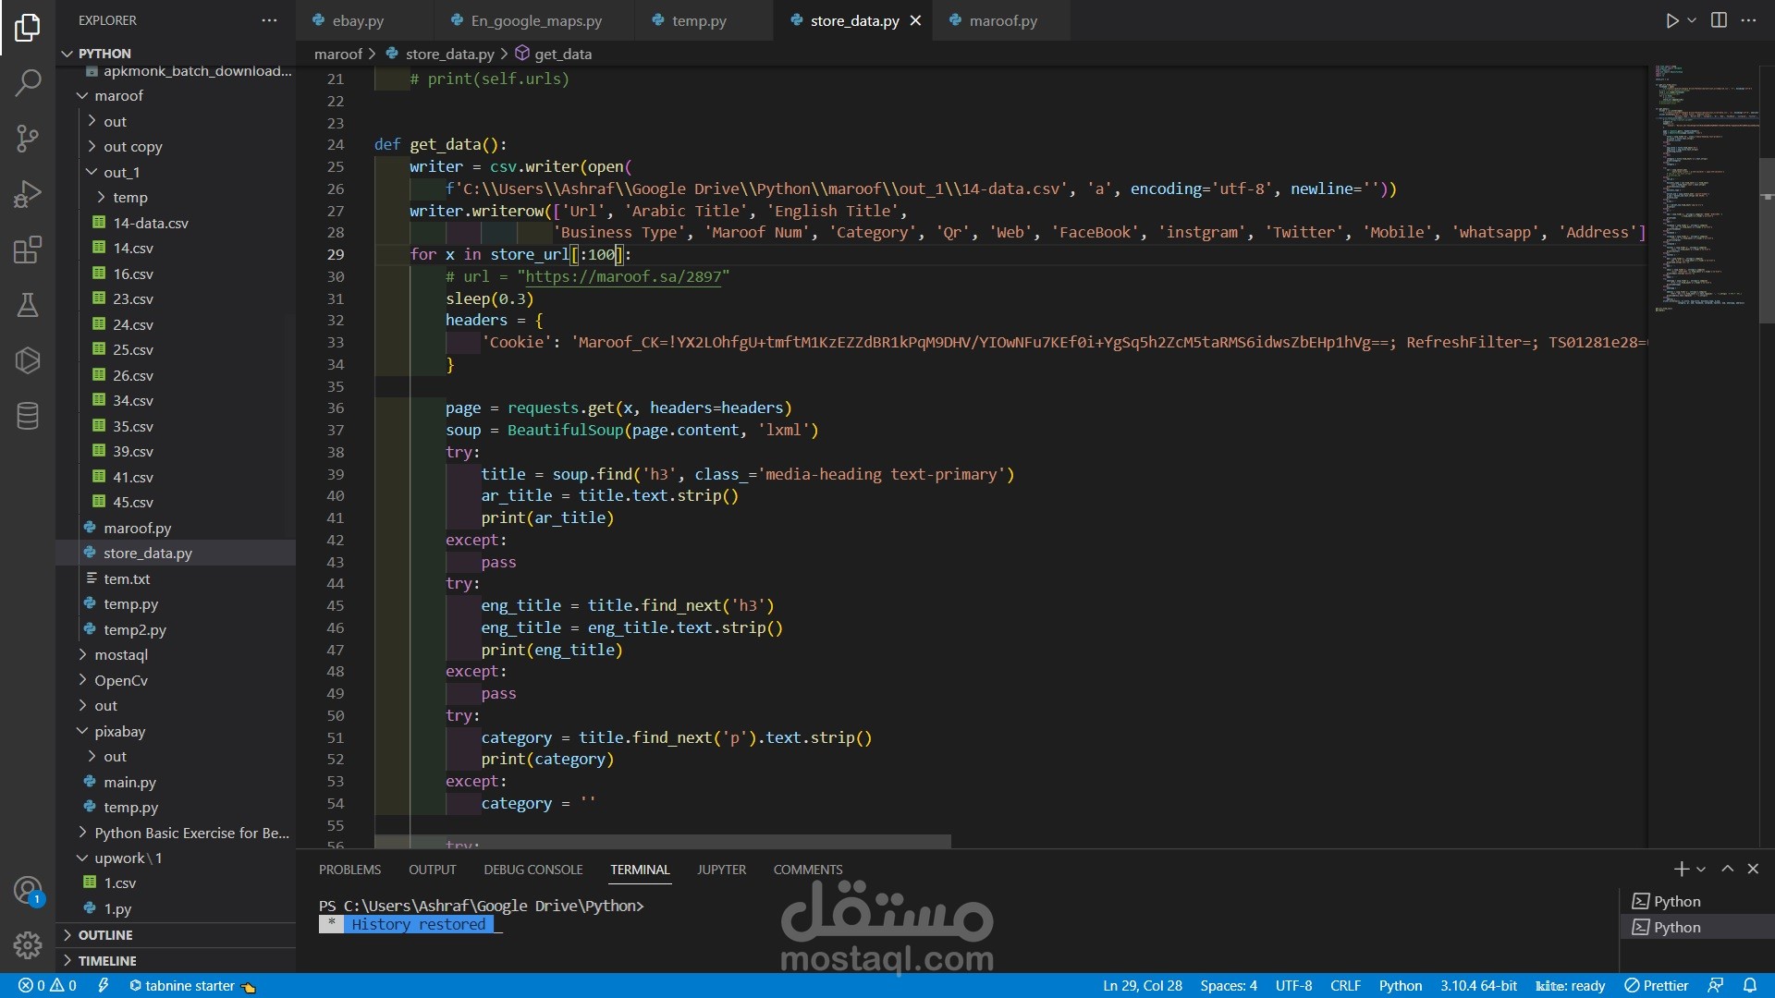Image resolution: width=1775 pixels, height=998 pixels.
Task: Open the notifications bell in status bar
Action: click(1750, 985)
